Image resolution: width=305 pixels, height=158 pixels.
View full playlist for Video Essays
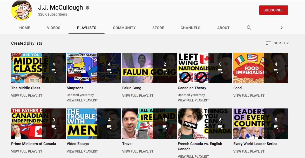[82, 152]
